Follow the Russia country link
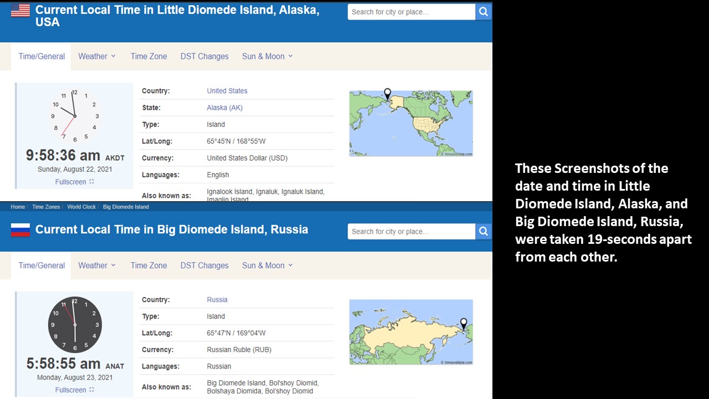Viewport: 709px width, 399px height. [217, 300]
